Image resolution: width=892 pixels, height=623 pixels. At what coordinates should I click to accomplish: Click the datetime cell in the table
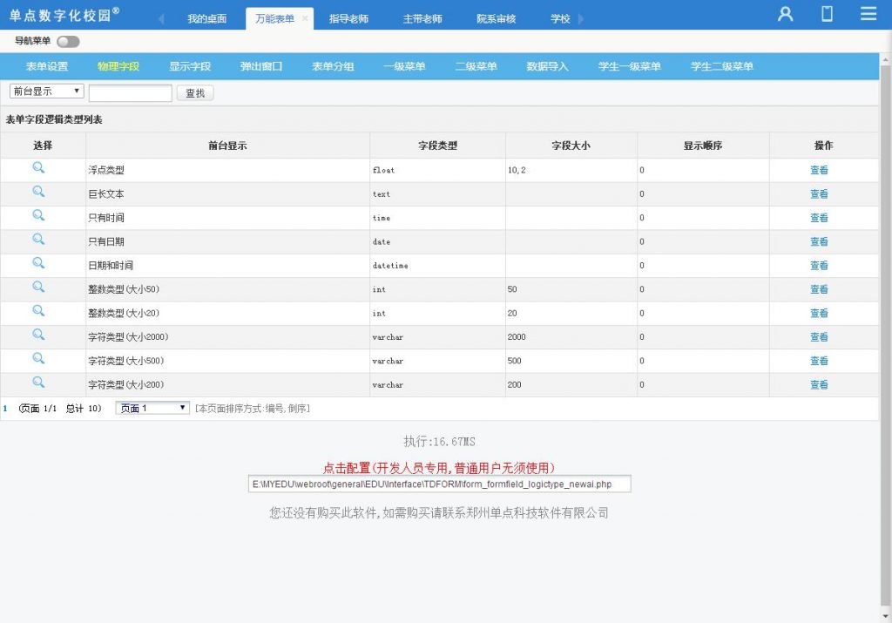click(x=437, y=266)
